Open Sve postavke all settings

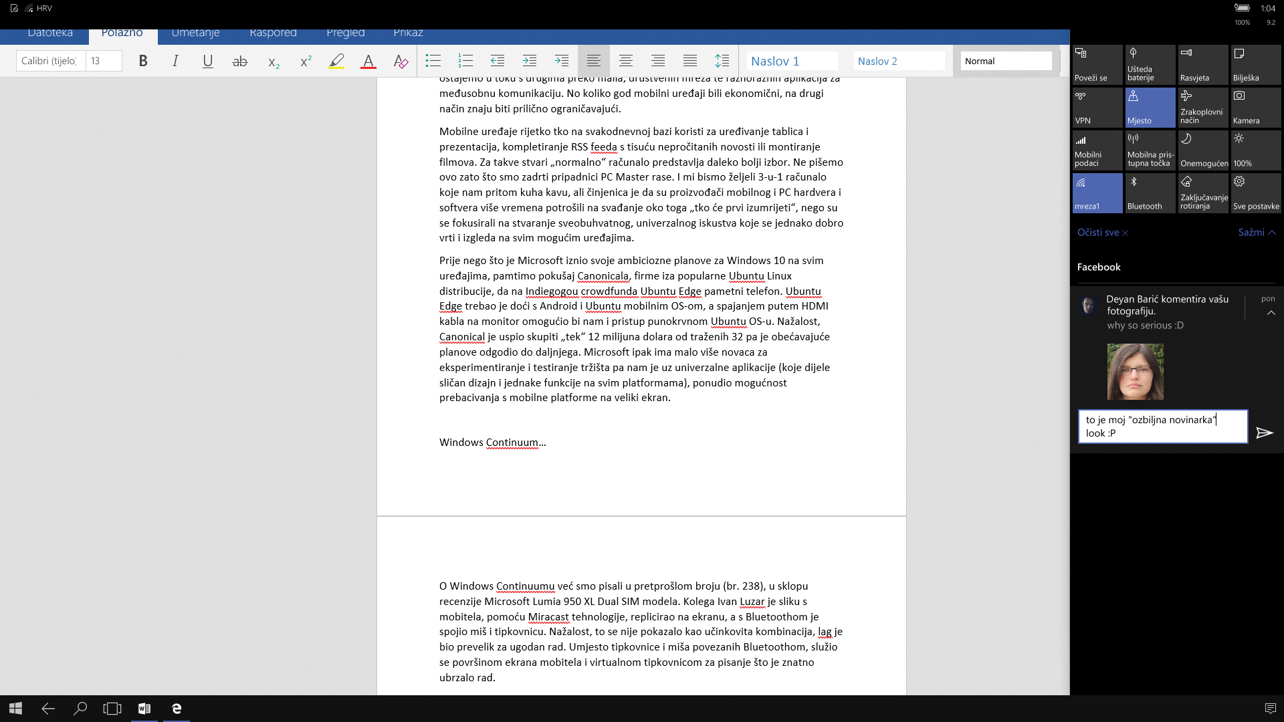click(1256, 193)
